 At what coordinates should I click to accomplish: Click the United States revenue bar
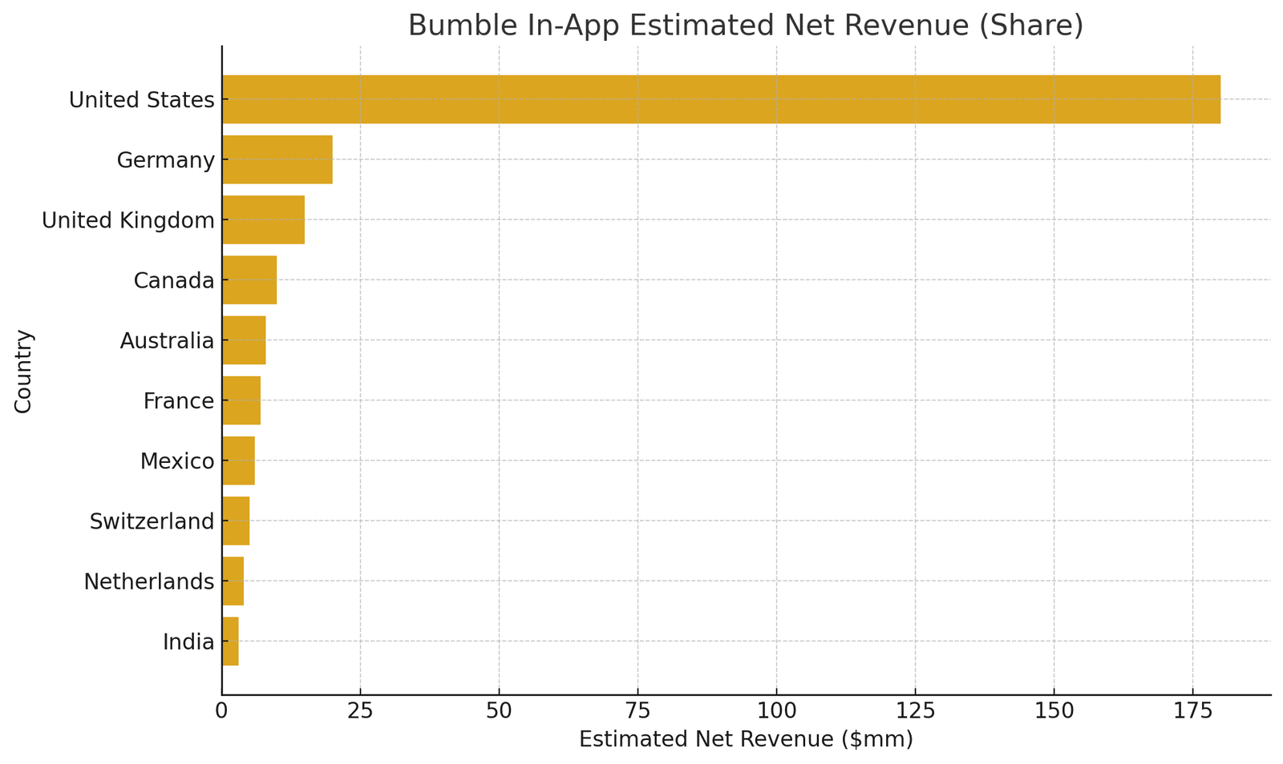(x=720, y=99)
